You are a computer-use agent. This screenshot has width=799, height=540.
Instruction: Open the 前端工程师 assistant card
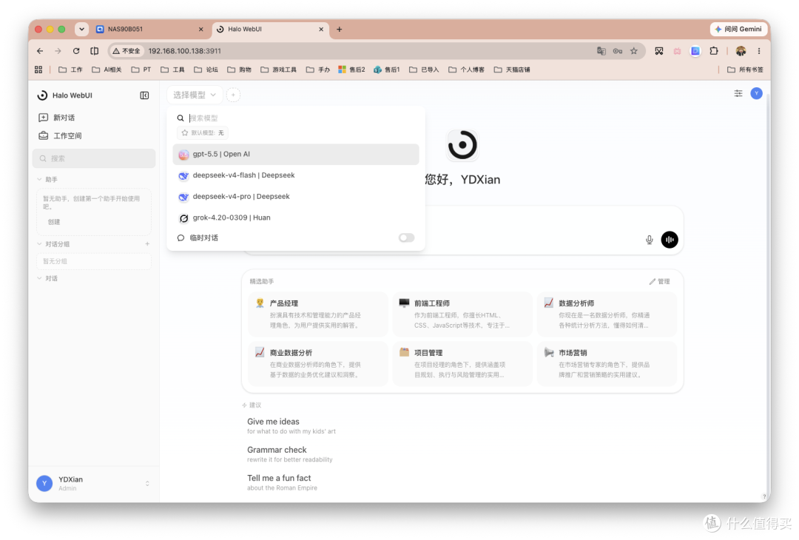[x=462, y=314]
